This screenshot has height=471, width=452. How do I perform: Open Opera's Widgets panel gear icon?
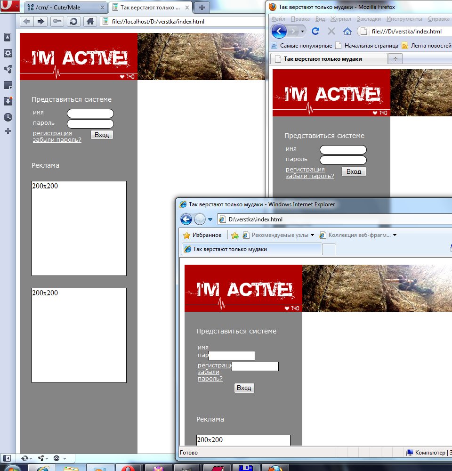coord(8,53)
